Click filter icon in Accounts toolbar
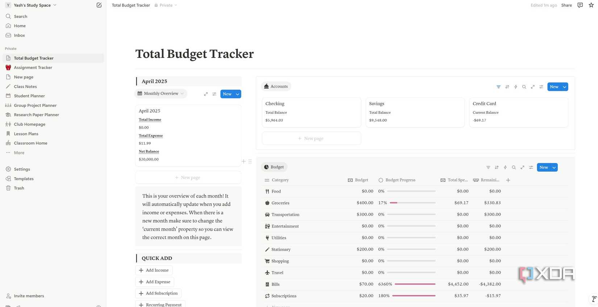 [x=498, y=87]
